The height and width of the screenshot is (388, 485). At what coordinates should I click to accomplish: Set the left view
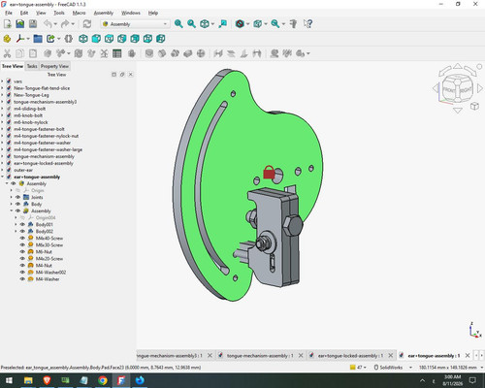(161, 39)
